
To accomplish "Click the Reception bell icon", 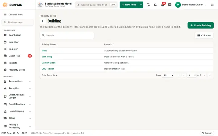I will (5, 88).
